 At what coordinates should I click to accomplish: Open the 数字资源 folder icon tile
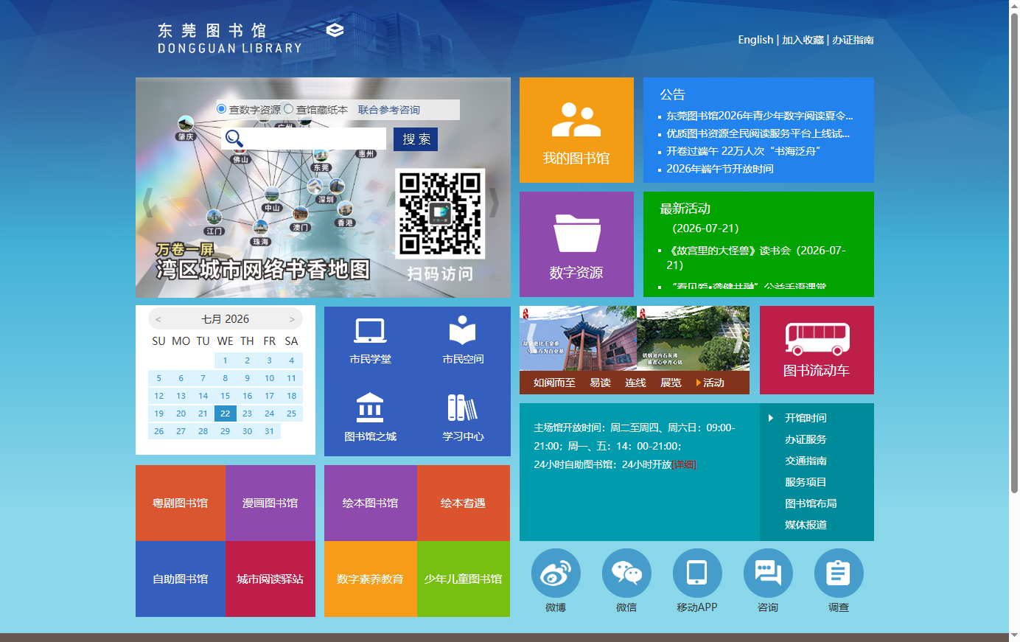[x=576, y=244]
